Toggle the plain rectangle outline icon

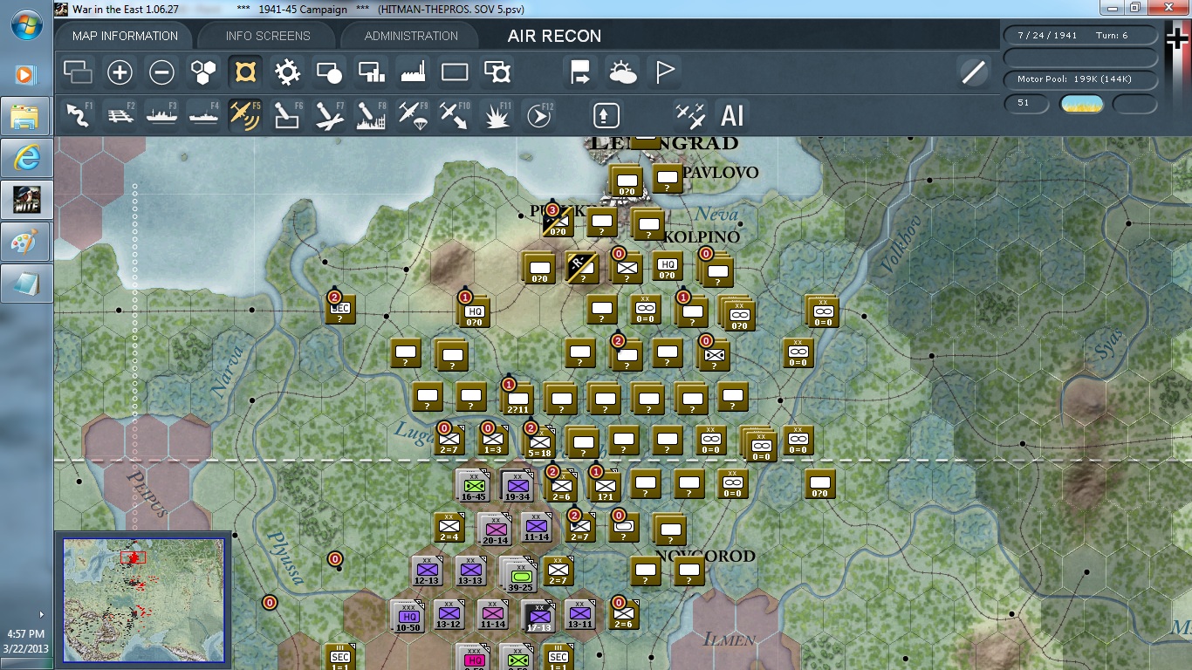point(455,72)
